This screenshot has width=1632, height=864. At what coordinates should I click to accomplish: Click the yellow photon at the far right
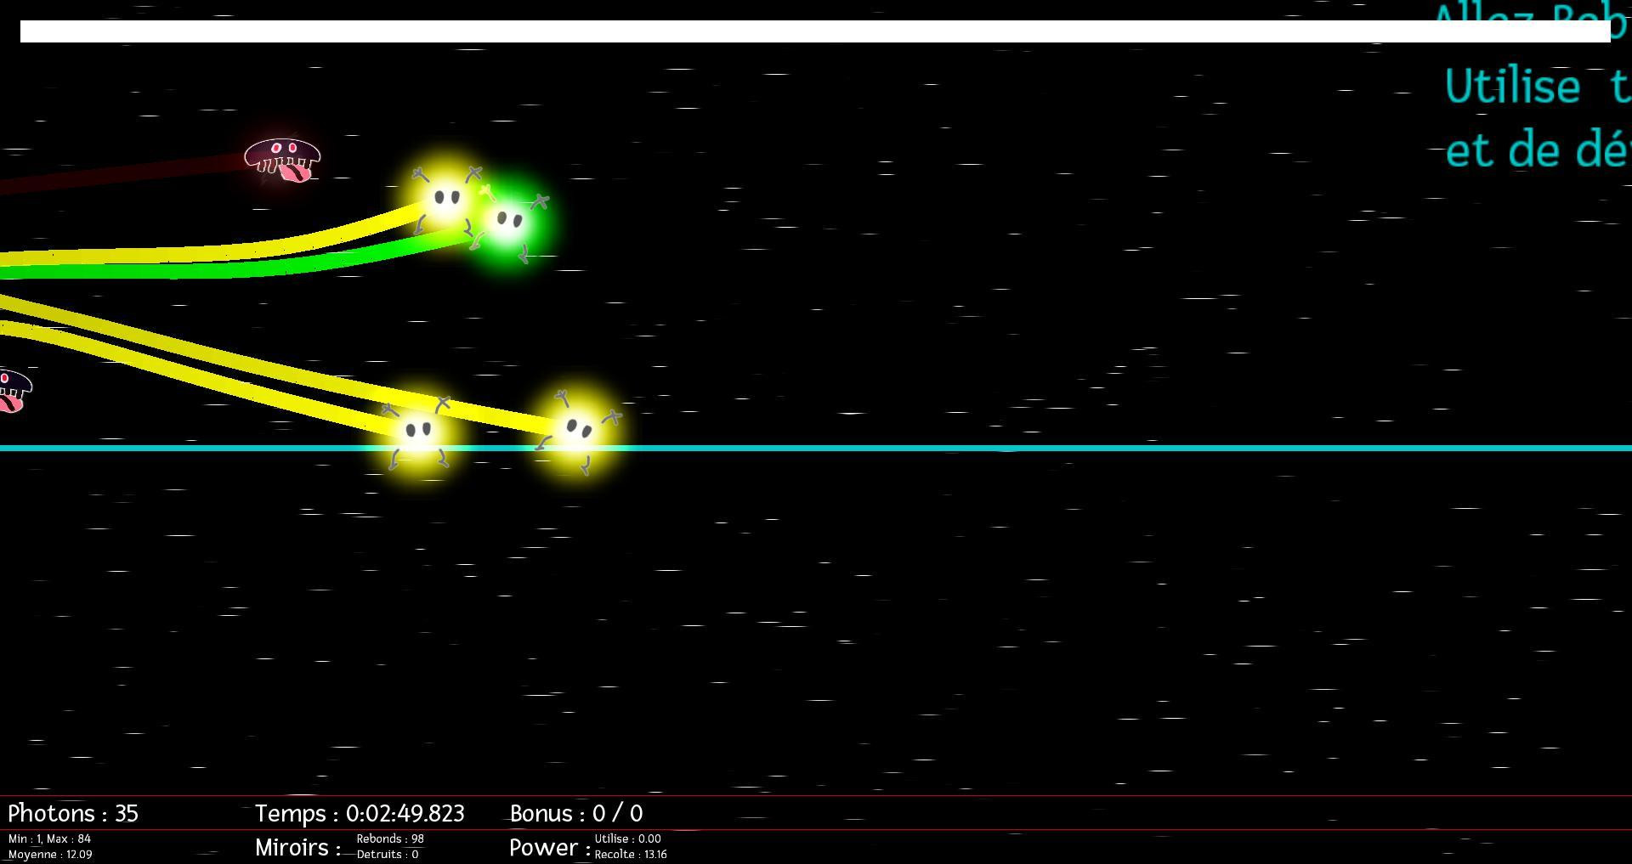579,430
